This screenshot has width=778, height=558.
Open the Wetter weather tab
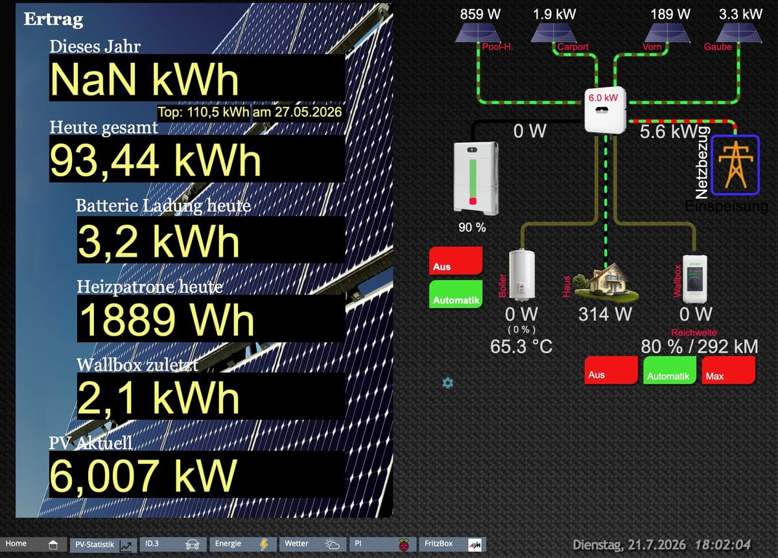(x=312, y=544)
